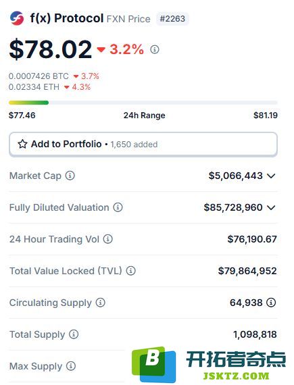The height and width of the screenshot is (385, 294).
Task: Click the Fully Diluted Valuation info icon
Action: (x=118, y=207)
